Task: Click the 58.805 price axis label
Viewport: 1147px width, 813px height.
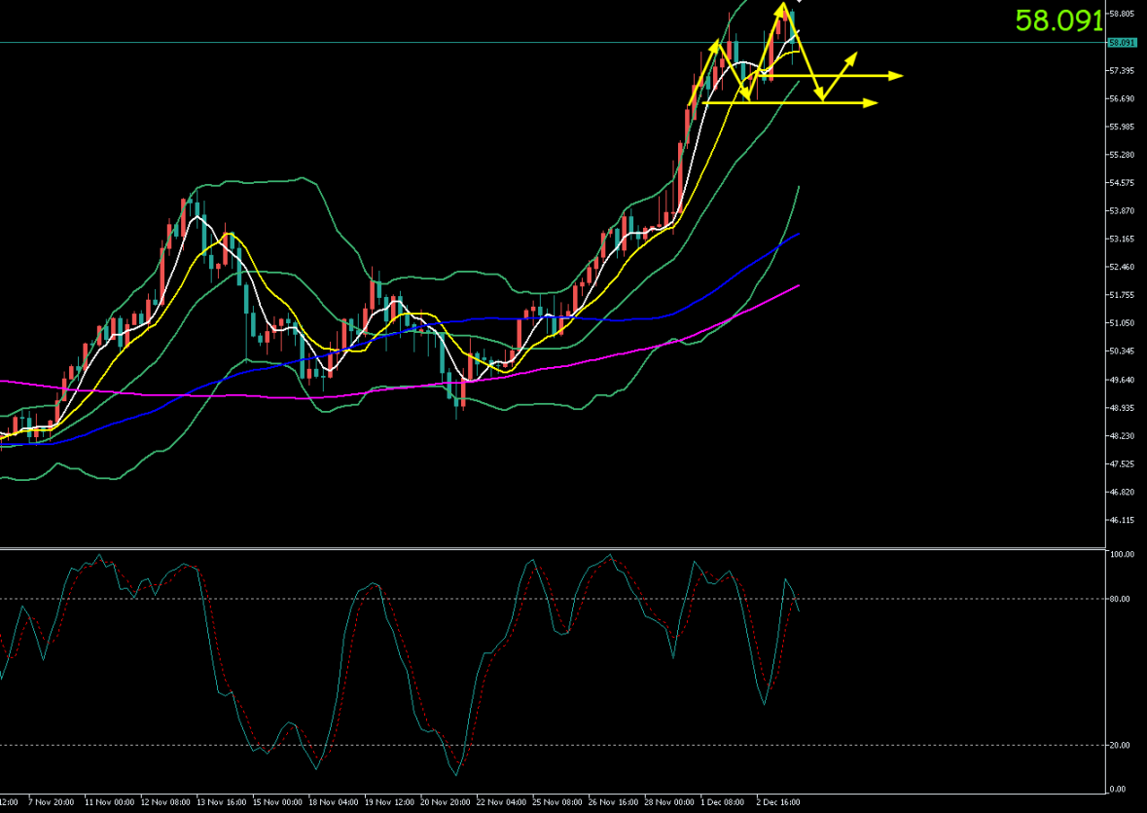Action: (x=1122, y=14)
